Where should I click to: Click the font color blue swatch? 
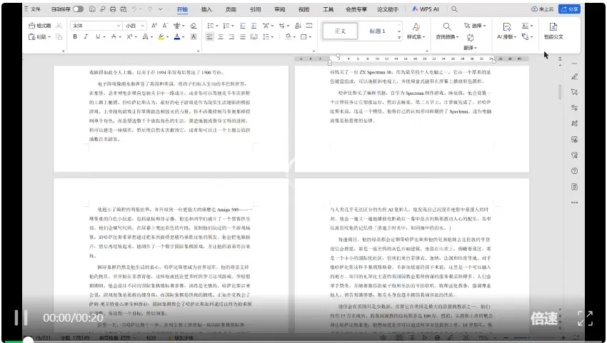pos(177,37)
